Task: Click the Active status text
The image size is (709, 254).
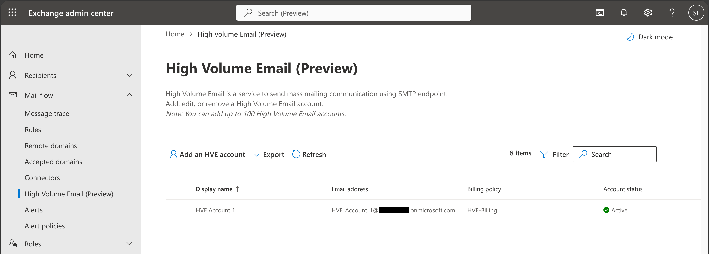Action: pos(619,210)
